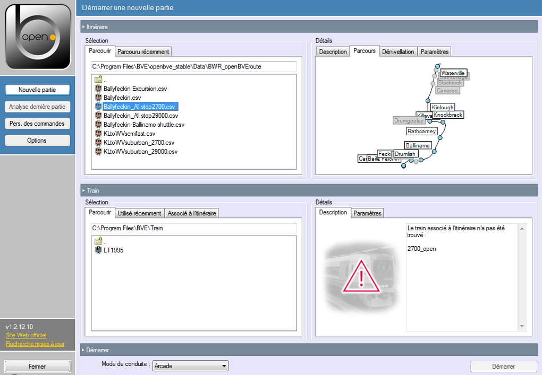Viewport: 542px width, 375px height.
Task: Click Ballinamo station label on map
Action: 418,145
